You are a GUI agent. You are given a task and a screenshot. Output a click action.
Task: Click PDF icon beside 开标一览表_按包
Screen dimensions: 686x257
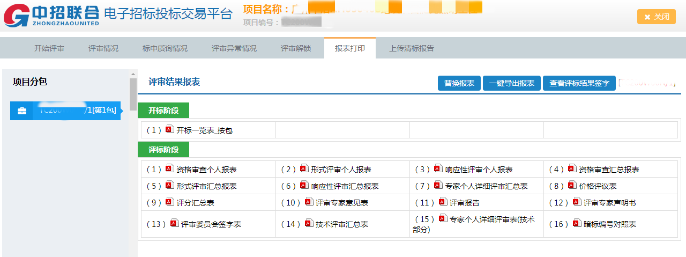170,129
